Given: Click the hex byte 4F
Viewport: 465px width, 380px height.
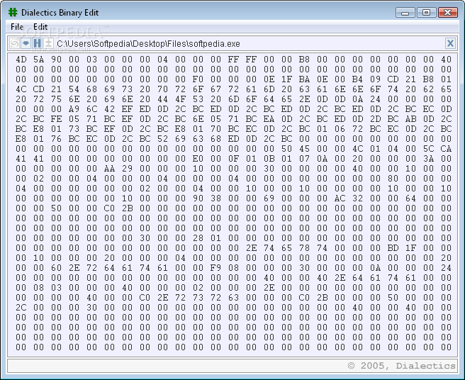Looking at the screenshot, I should point(180,99).
